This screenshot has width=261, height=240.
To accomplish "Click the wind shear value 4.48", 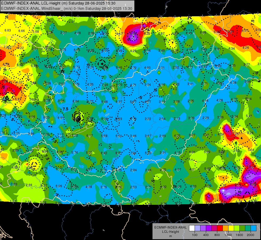I will [78, 33].
